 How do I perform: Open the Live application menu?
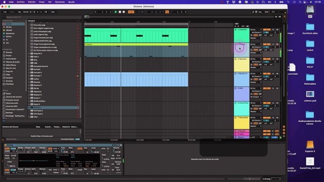coord(11,2)
